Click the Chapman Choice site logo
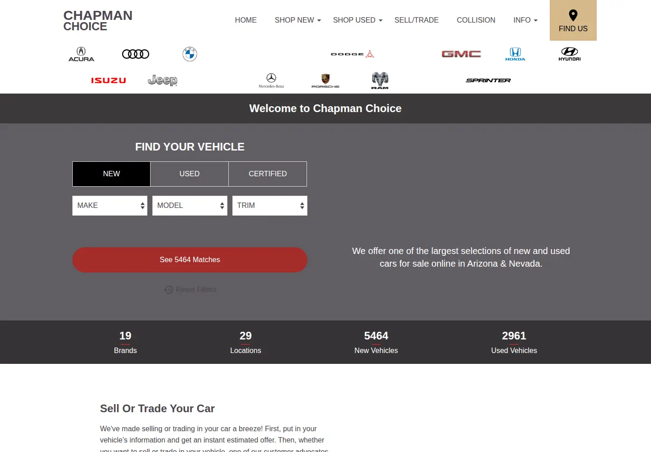 [x=98, y=21]
